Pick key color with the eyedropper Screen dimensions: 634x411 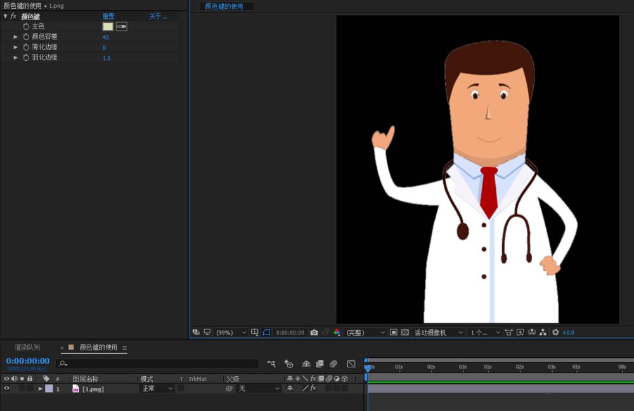tap(121, 27)
